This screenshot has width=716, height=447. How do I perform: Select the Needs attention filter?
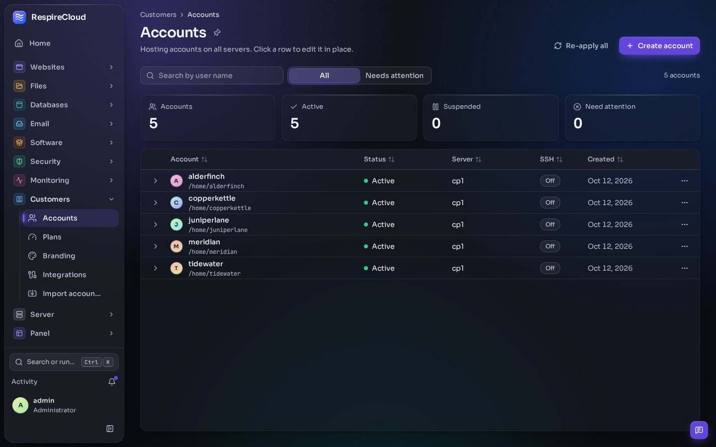click(x=394, y=75)
